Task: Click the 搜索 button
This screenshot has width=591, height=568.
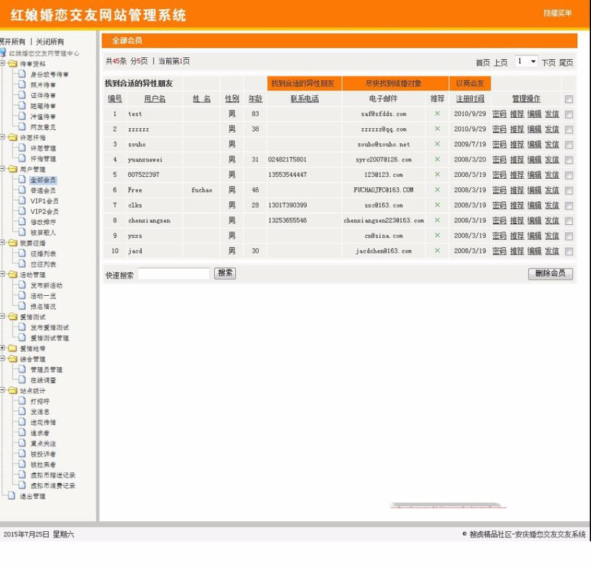Action: [225, 273]
